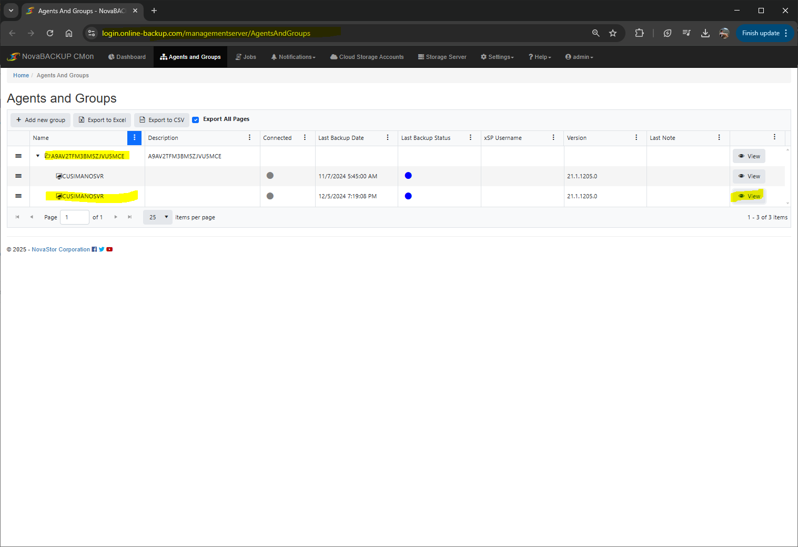Open the Storage Server page

[442, 57]
